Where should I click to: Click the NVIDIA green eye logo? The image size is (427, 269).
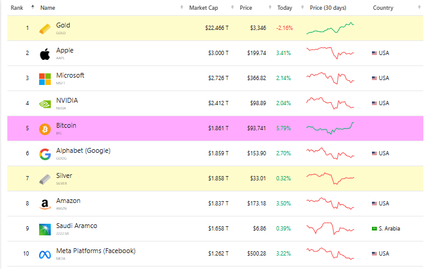[45, 104]
